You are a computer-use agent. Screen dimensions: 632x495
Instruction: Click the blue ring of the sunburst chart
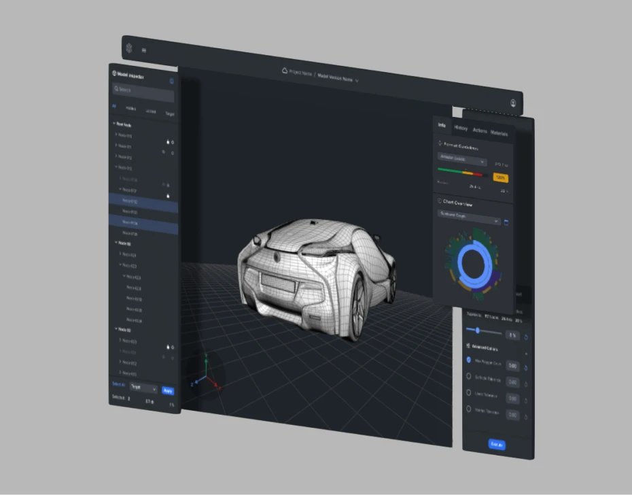coord(474,264)
